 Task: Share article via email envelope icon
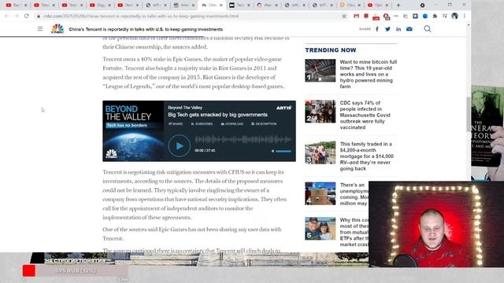pyautogui.click(x=409, y=29)
